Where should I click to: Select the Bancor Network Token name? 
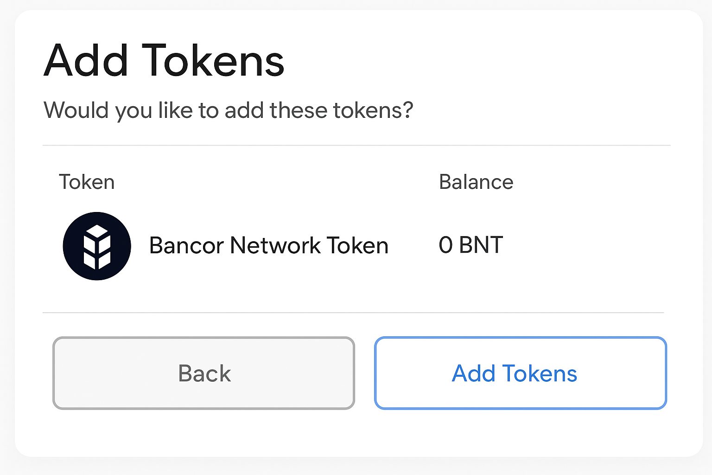[x=268, y=245]
